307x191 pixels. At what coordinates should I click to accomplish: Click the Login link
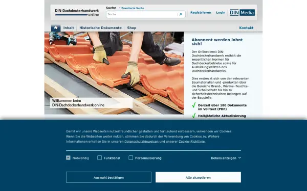(x=221, y=12)
